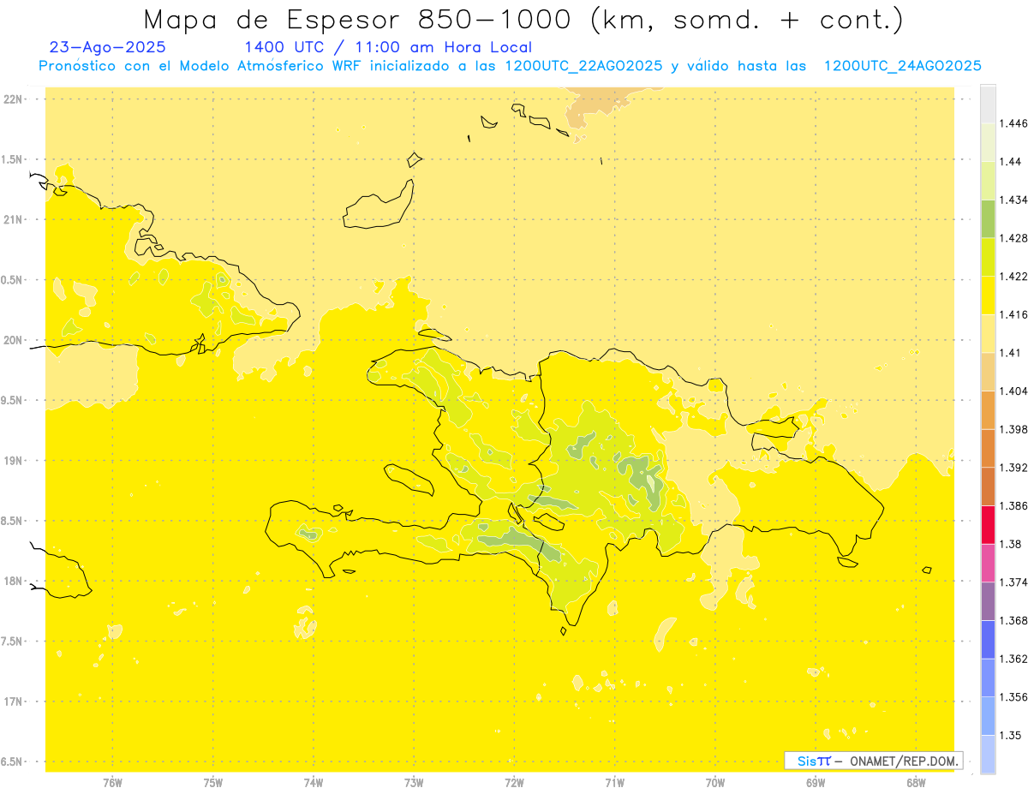The image size is (1028, 794).
Task: Click the legend value 1.356
Action: [x=1013, y=697]
